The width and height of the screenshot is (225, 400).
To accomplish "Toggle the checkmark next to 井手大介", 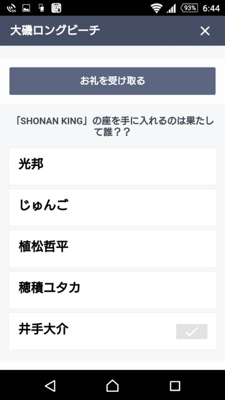I will (192, 332).
